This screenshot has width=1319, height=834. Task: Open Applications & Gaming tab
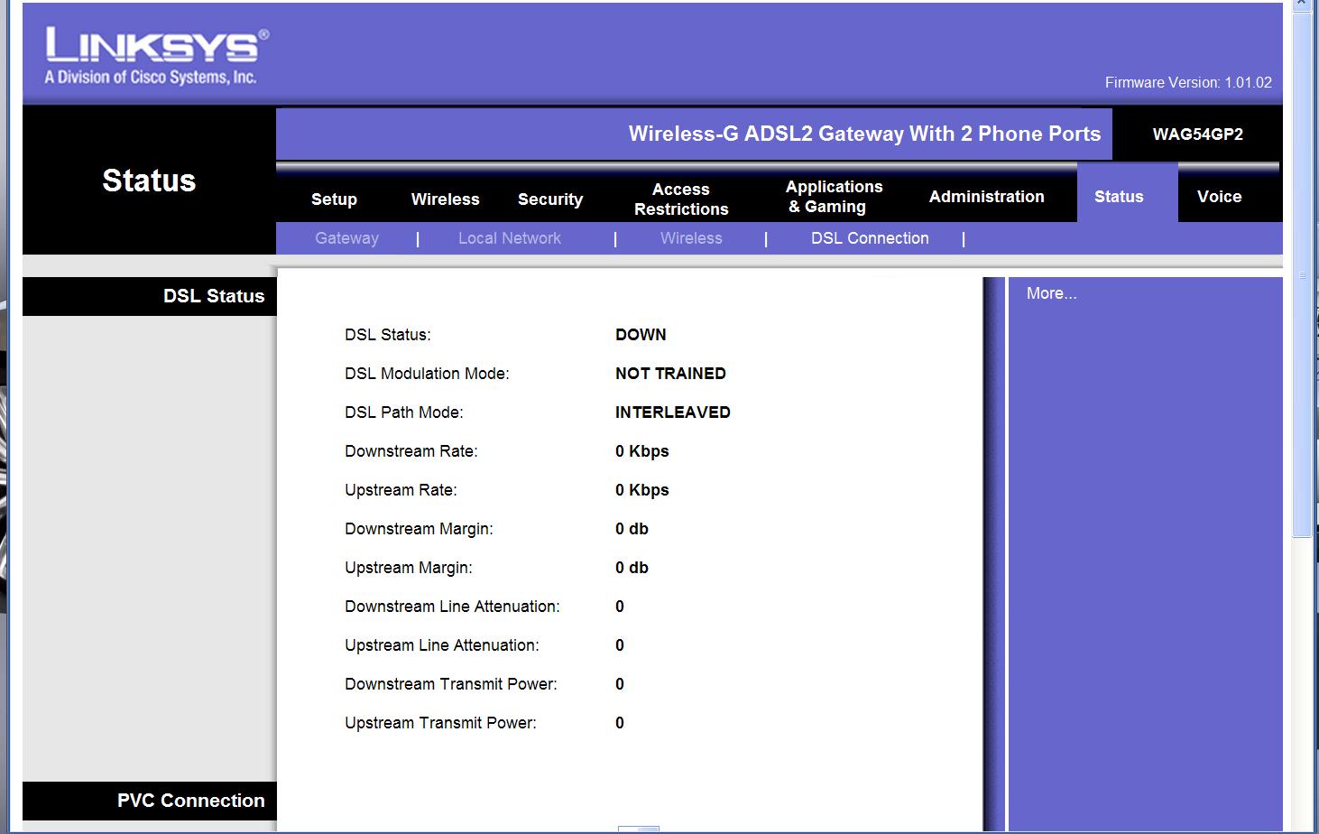click(834, 197)
